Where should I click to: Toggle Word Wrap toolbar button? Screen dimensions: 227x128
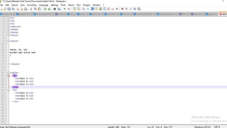(84, 9)
